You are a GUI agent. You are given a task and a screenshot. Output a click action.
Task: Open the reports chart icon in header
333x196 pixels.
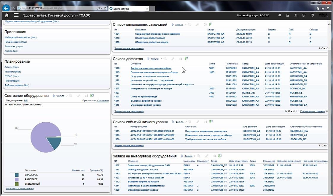(x=288, y=15)
